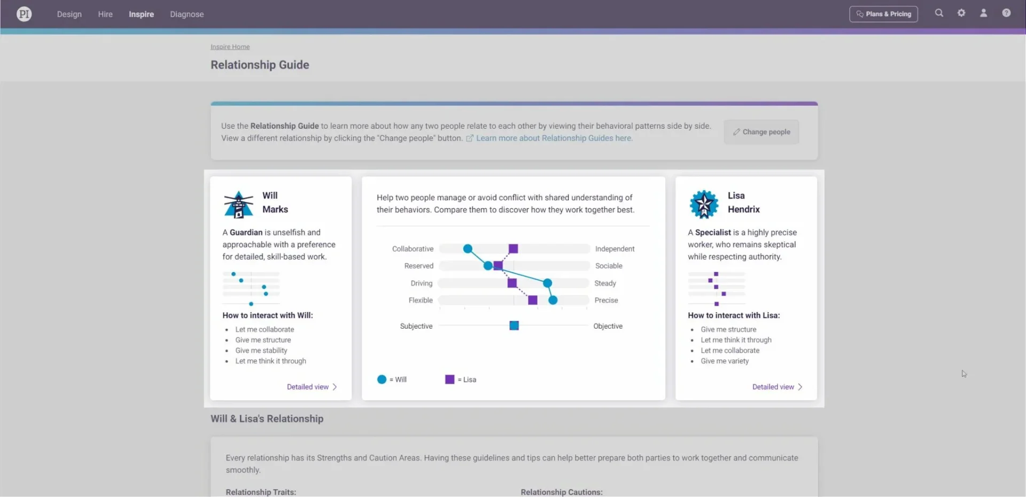Open Plans & Pricing button
This screenshot has width=1026, height=497.
click(883, 14)
